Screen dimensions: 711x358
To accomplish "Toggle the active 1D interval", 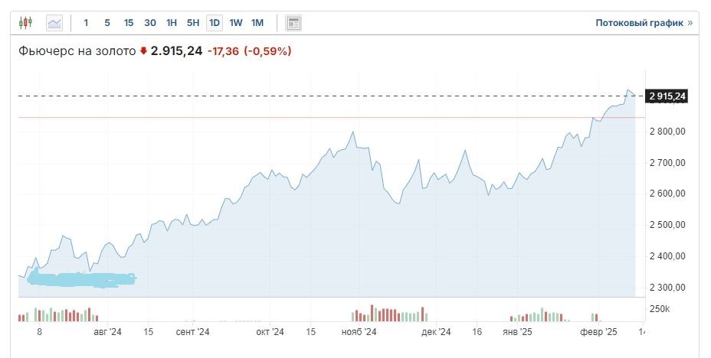I will tap(215, 23).
